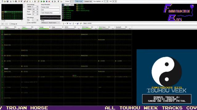This screenshot has width=197, height=110.
Task: Click the Paste toolbar icon
Action: click(16, 1)
